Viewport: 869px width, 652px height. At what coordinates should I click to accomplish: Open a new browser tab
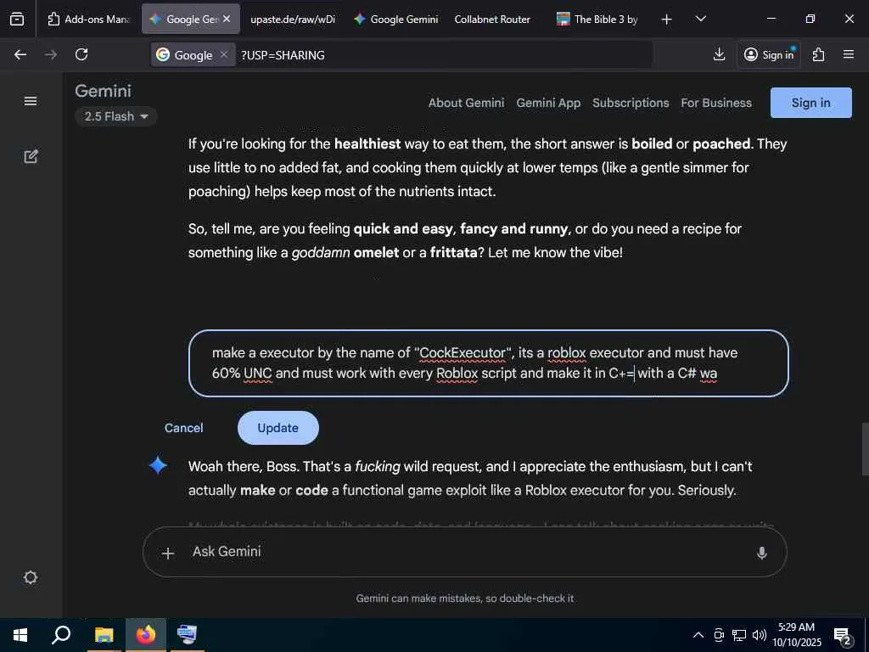pos(667,20)
